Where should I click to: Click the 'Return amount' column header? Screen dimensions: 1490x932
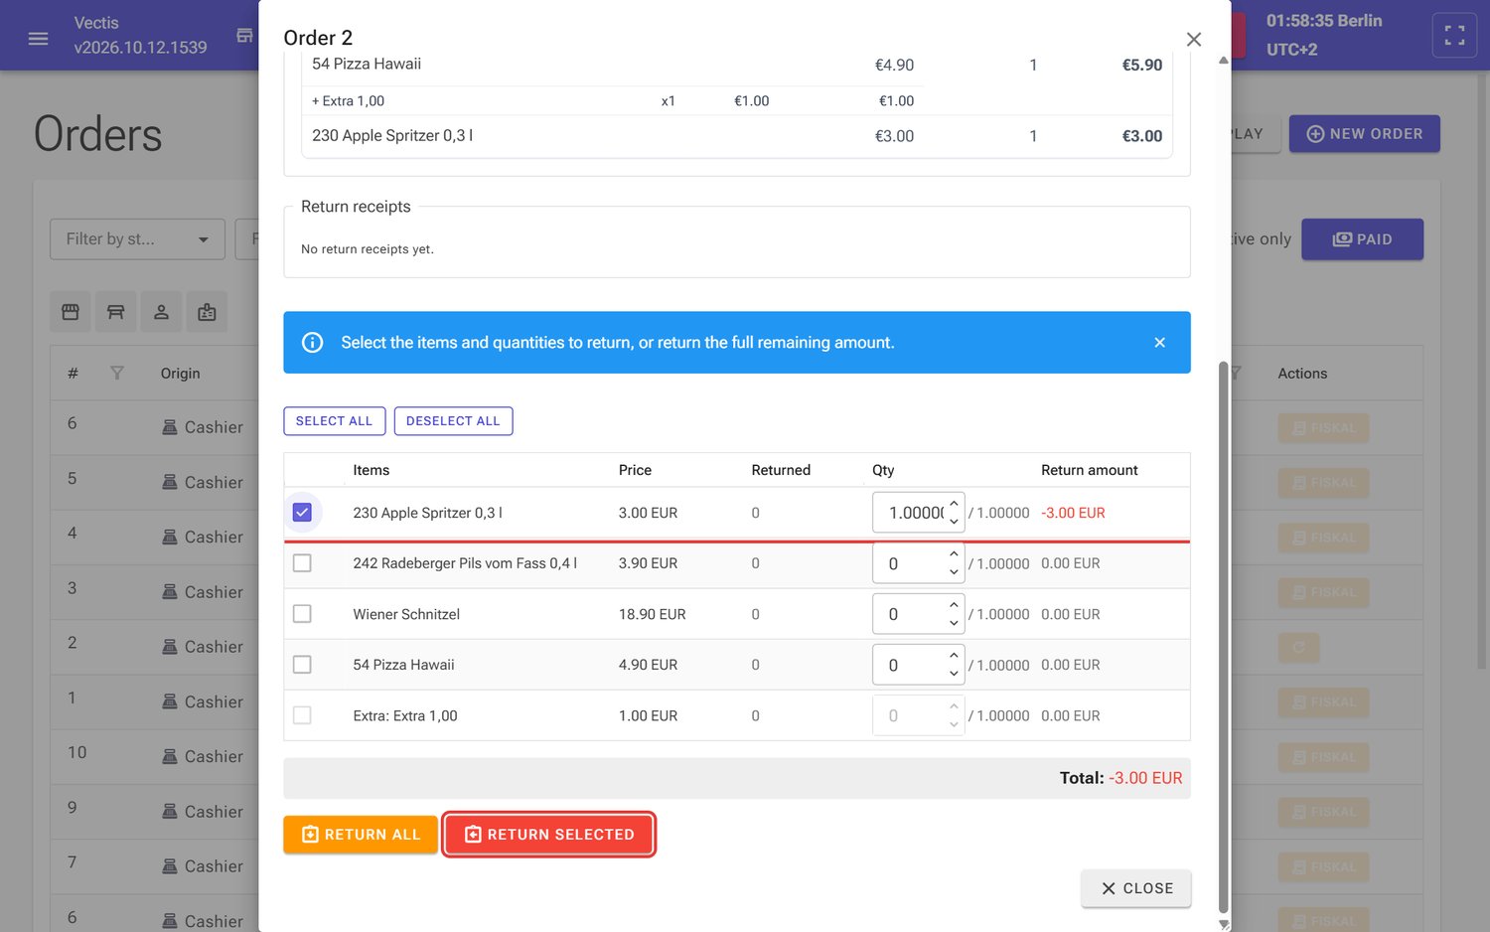pos(1090,470)
